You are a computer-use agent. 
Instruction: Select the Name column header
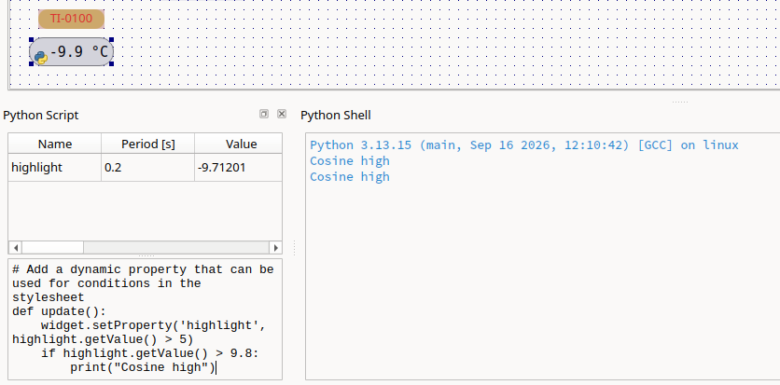pyautogui.click(x=55, y=144)
